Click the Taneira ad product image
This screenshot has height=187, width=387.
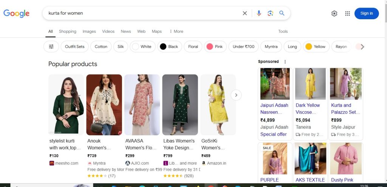click(x=311, y=84)
